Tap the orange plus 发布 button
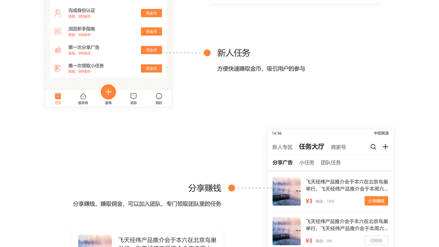The image size is (439, 247). [108, 92]
